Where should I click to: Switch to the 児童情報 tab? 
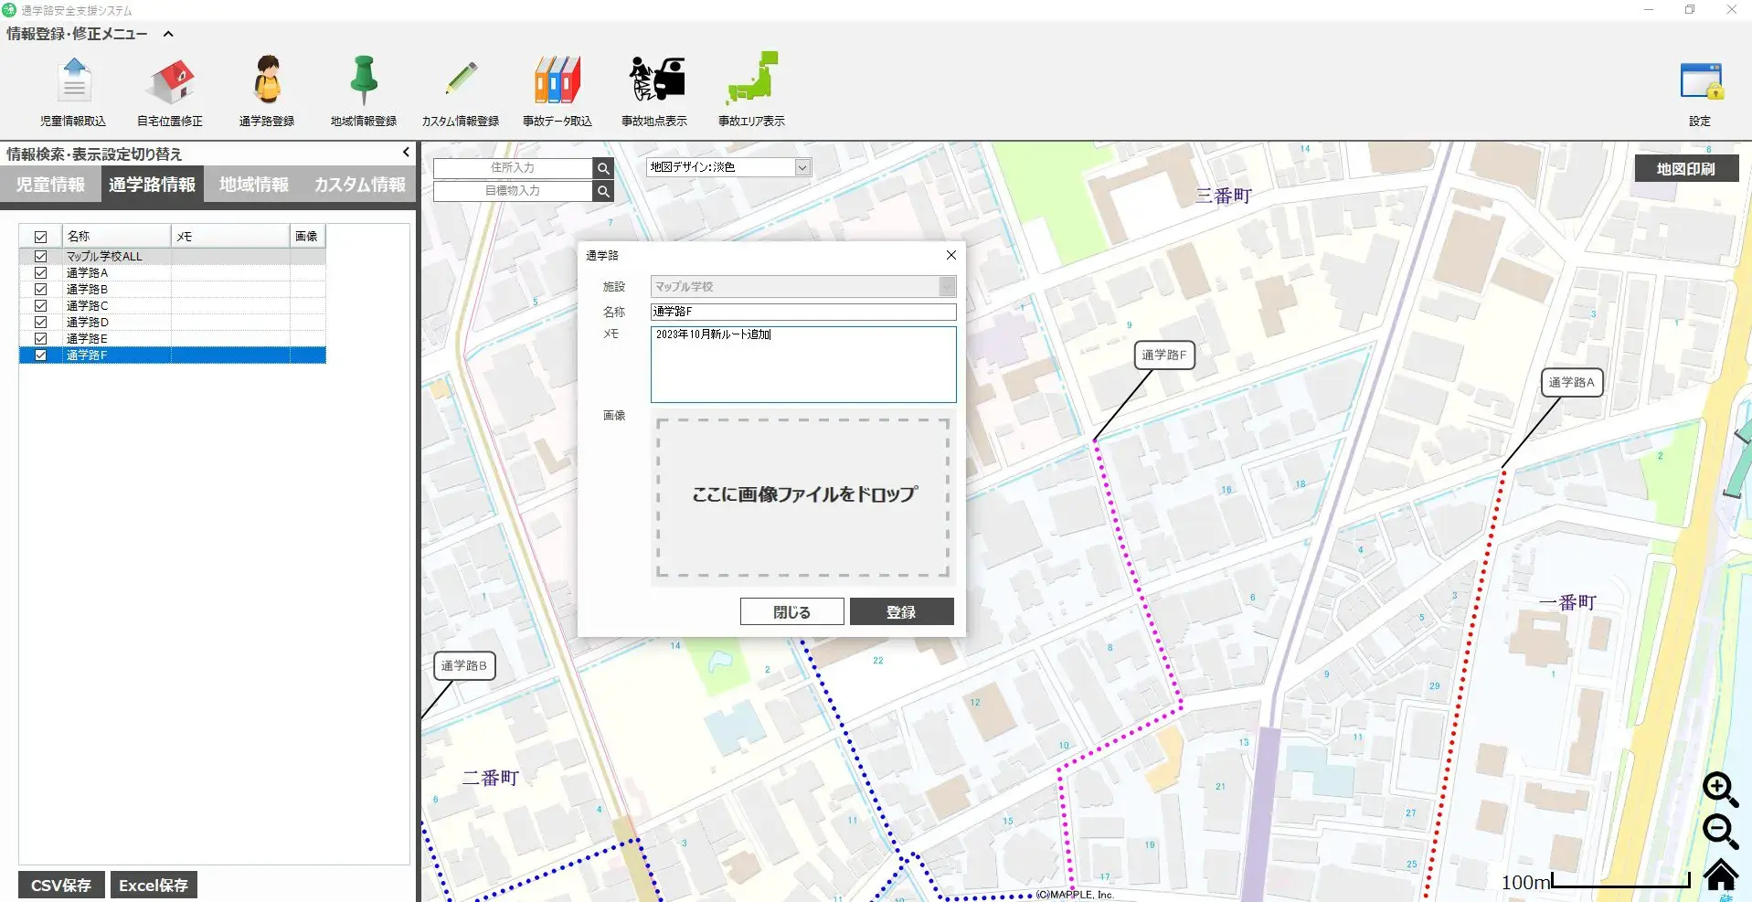[x=50, y=185]
